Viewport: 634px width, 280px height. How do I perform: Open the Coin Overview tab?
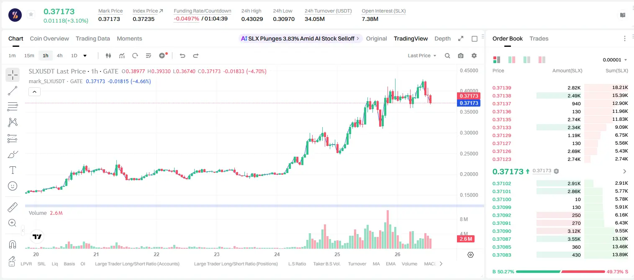pos(49,38)
